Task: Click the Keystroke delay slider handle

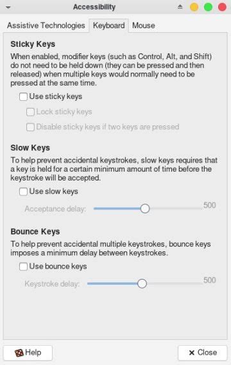Action: tap(142, 283)
